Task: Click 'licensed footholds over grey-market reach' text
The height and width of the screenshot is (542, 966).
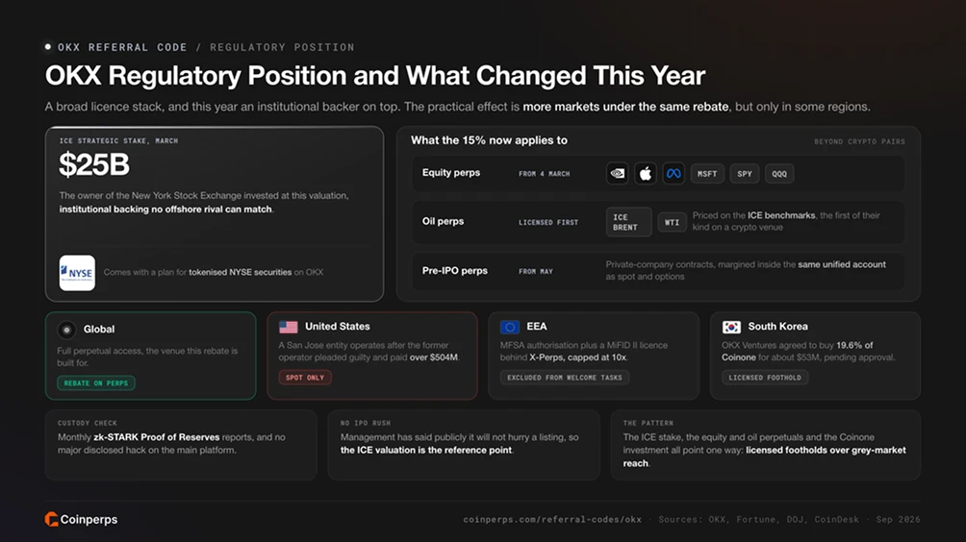Action: tap(764, 456)
